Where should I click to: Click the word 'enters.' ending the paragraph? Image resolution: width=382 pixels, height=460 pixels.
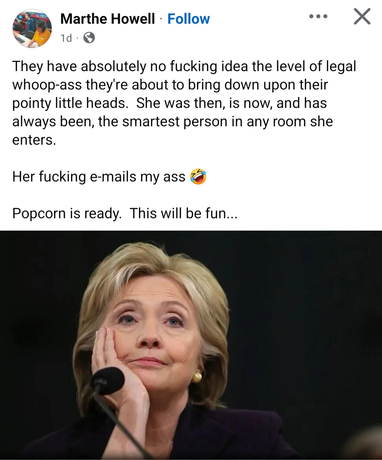(x=34, y=140)
